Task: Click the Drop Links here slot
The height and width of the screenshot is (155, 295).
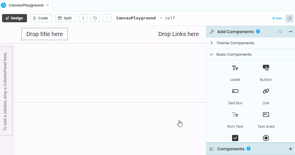Action: tap(179, 34)
